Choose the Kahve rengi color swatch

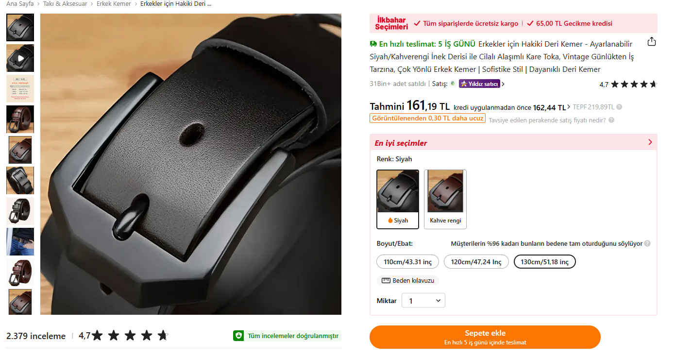(x=445, y=199)
